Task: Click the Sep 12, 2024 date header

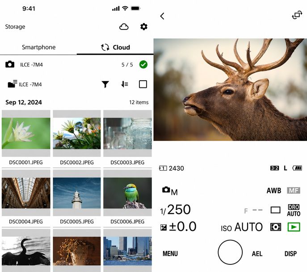Action: [x=24, y=102]
